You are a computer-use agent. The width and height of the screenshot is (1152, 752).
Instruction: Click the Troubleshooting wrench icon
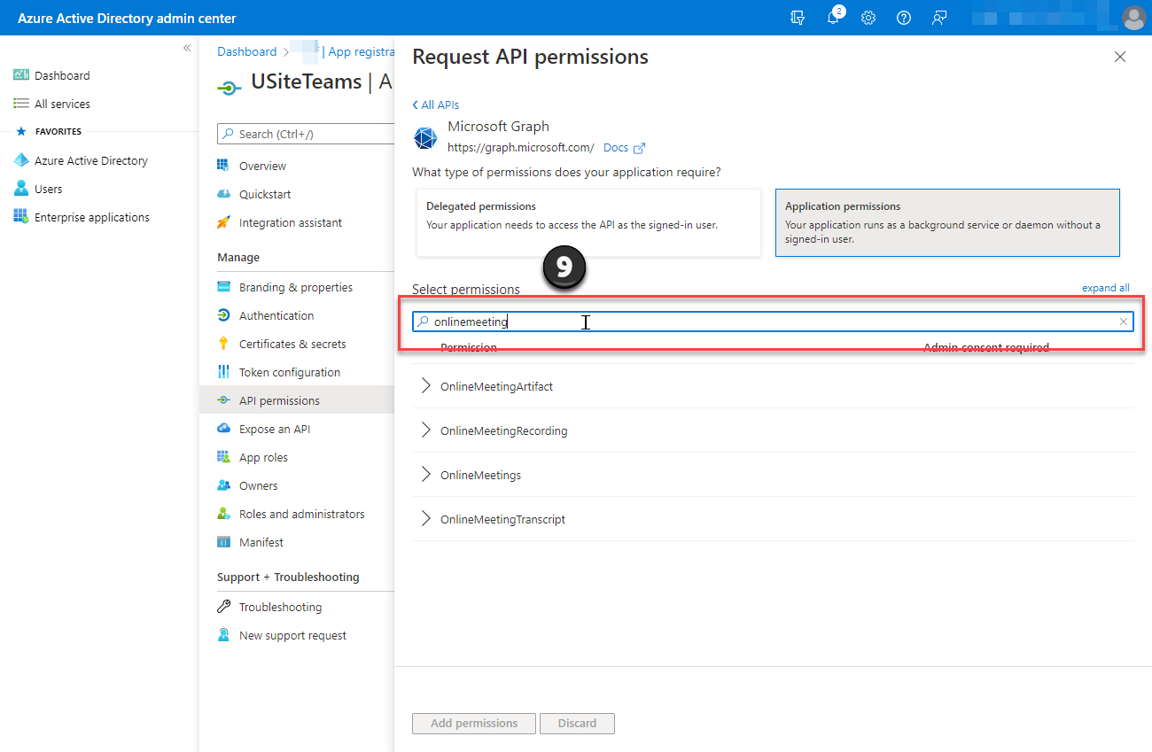pos(223,607)
